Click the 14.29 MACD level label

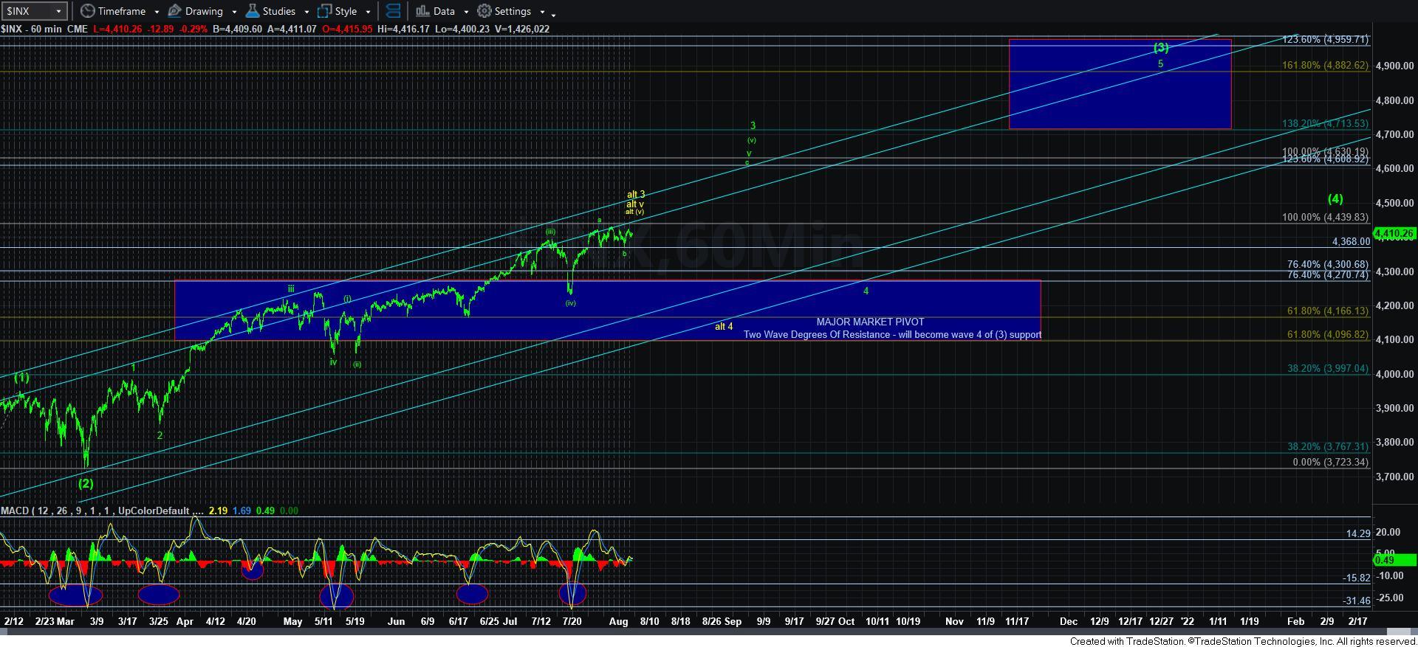(1358, 533)
